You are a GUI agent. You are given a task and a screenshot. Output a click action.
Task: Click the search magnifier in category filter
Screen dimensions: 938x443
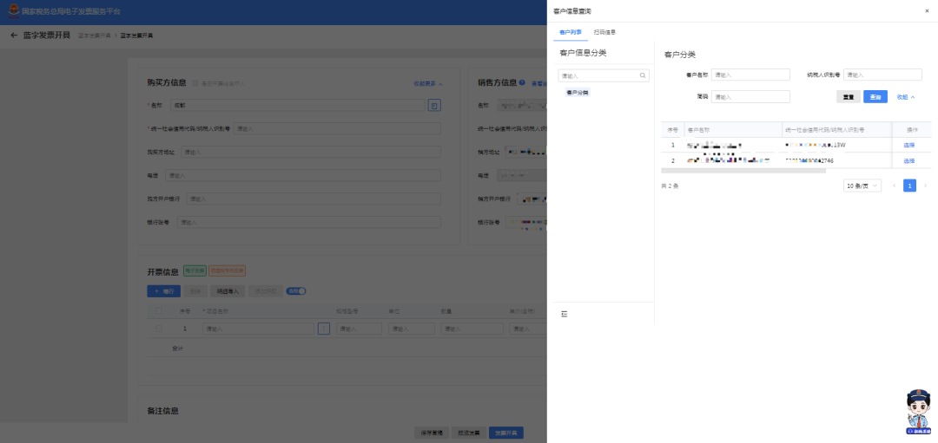[643, 75]
